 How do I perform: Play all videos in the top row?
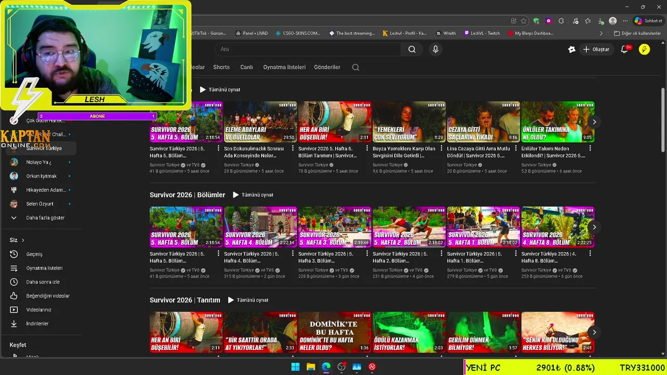click(220, 90)
